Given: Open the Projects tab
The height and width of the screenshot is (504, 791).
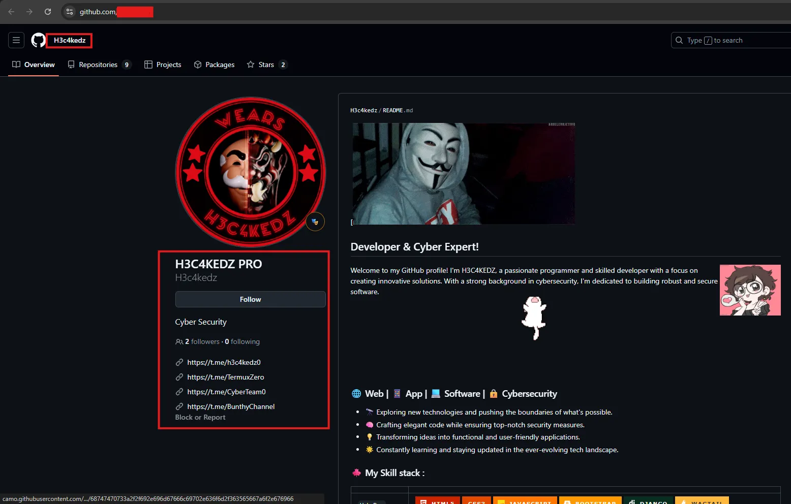Looking at the screenshot, I should click(x=163, y=65).
